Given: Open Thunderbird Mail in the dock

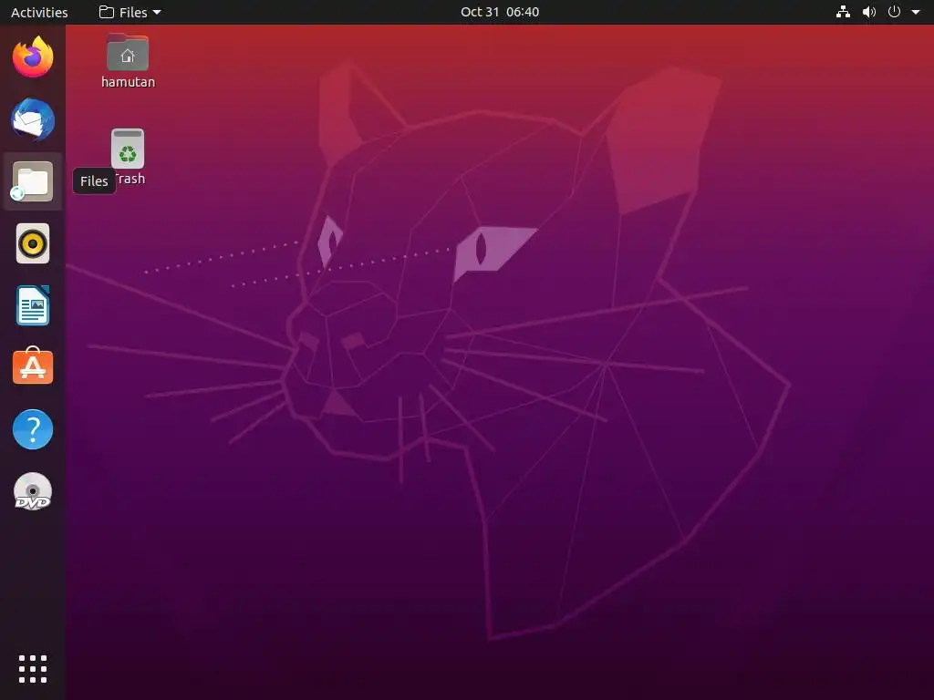Looking at the screenshot, I should pos(33,119).
